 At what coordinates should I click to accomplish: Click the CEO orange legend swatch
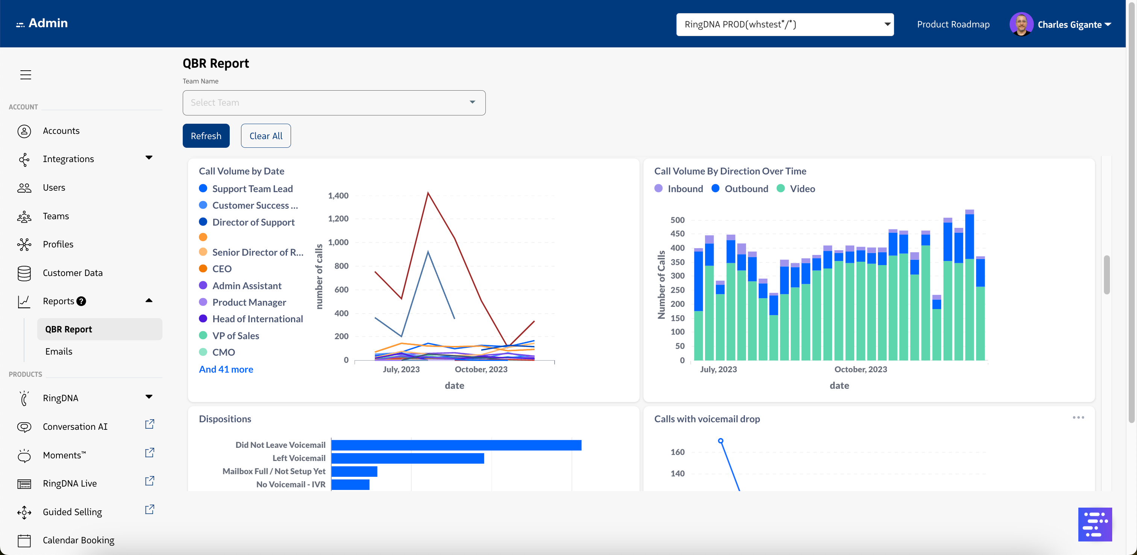click(203, 269)
